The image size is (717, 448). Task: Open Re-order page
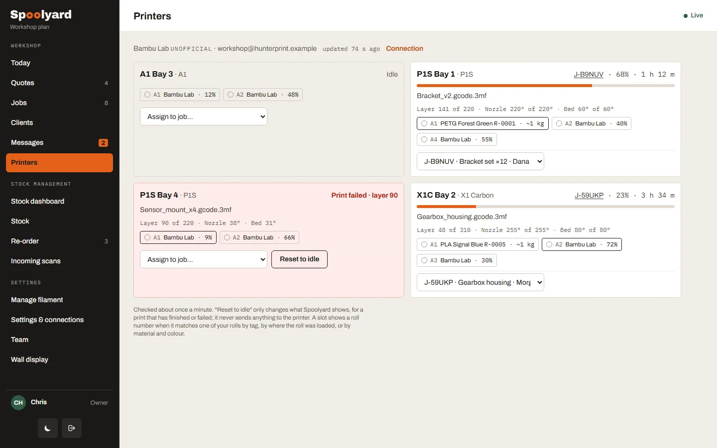click(x=59, y=241)
